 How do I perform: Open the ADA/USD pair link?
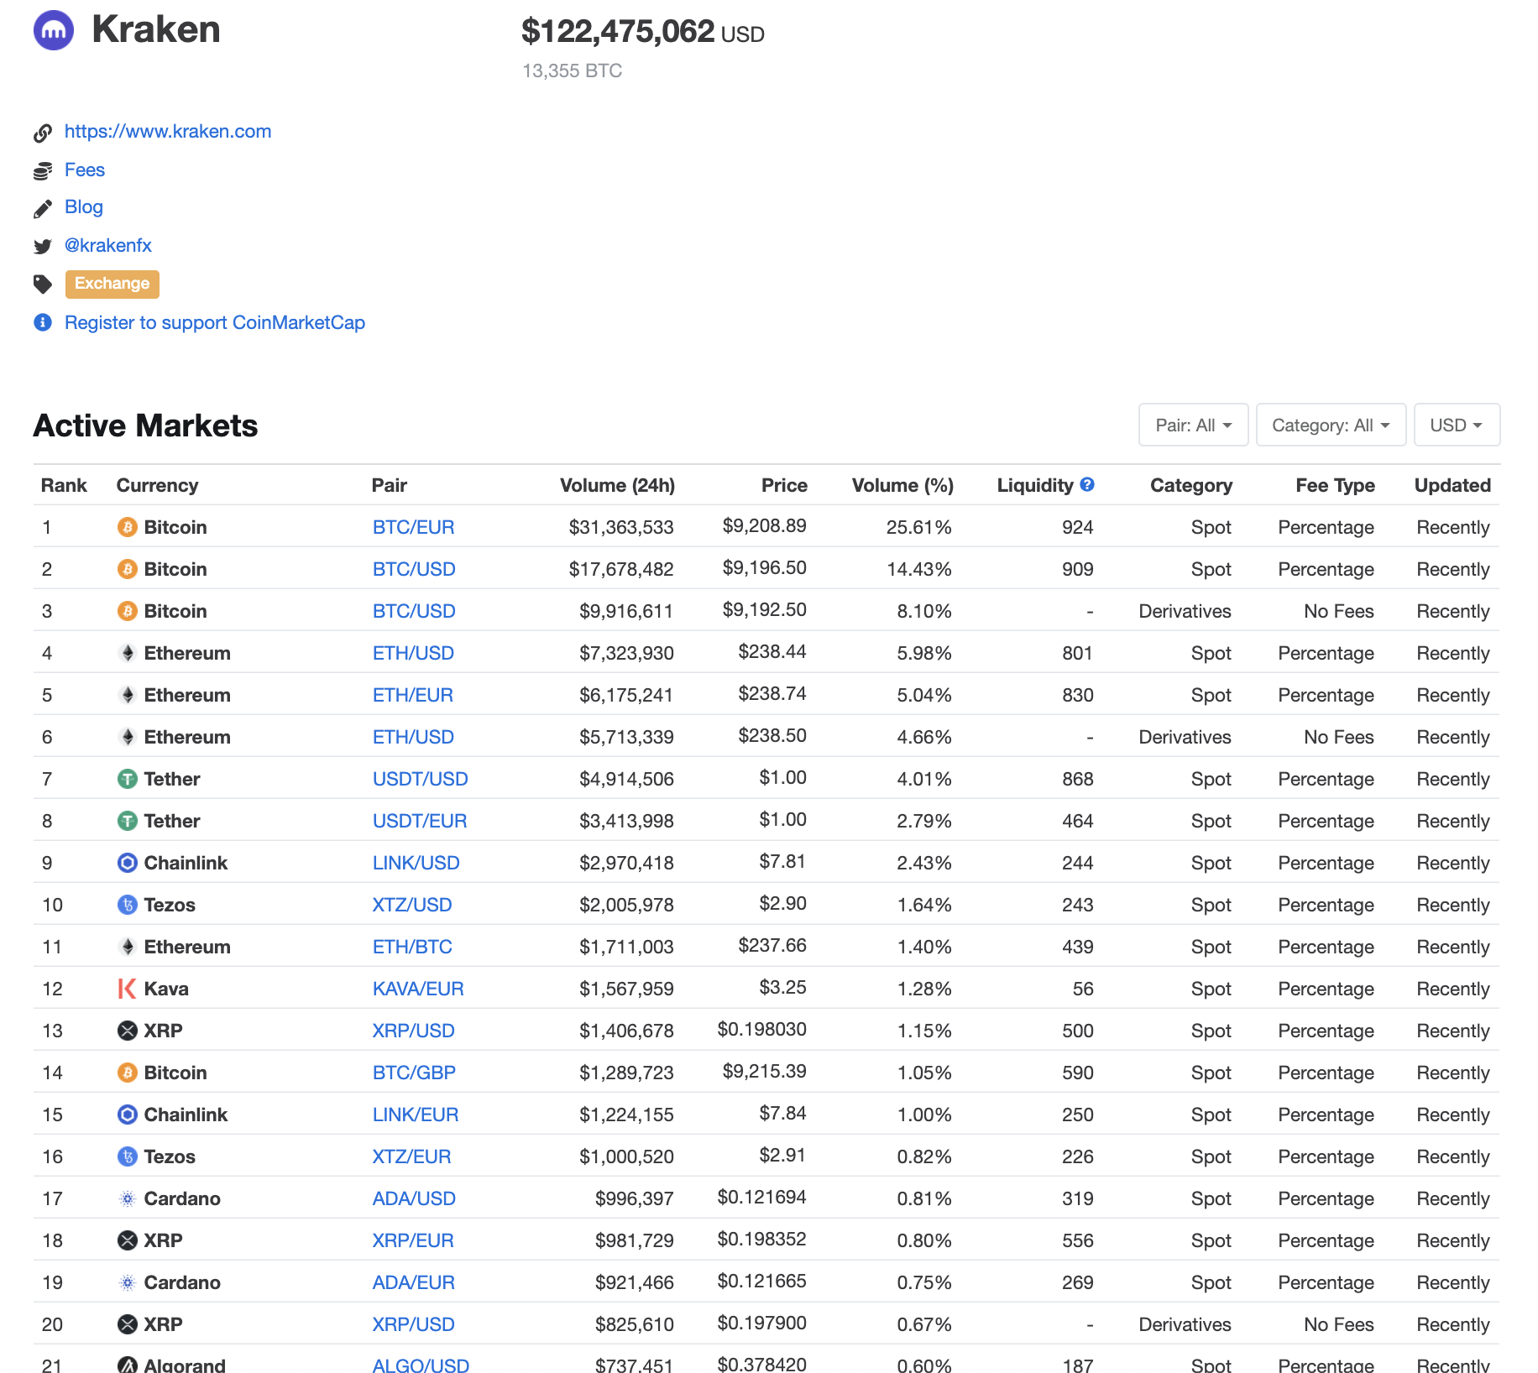point(414,1198)
